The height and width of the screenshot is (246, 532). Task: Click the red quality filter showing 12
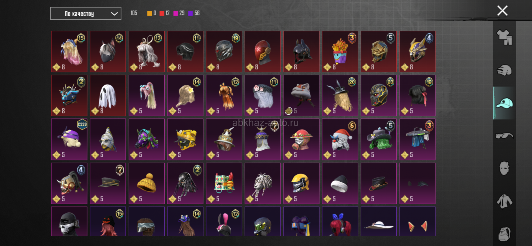point(165,13)
